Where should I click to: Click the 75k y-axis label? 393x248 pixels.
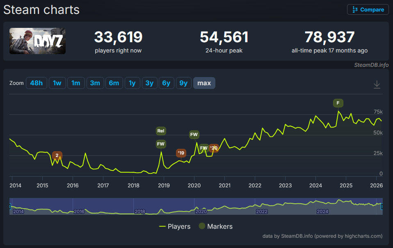tap(378, 112)
